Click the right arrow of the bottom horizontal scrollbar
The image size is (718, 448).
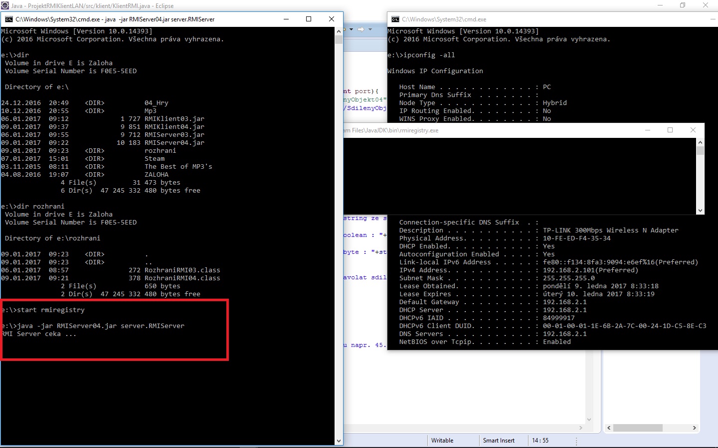coord(694,428)
